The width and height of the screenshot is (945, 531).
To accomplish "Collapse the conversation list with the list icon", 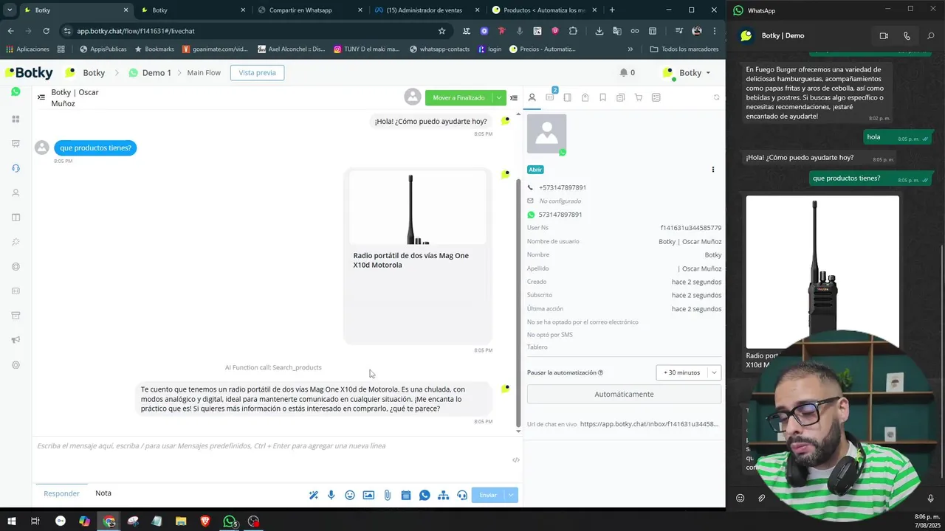I will 41,97.
